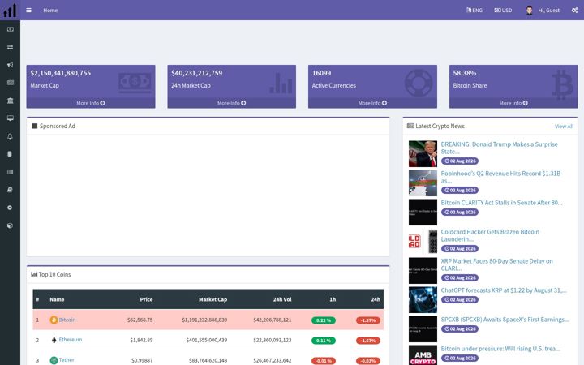Click the ChatGPT XRP news thumbnail
584x365 pixels.
click(x=423, y=300)
